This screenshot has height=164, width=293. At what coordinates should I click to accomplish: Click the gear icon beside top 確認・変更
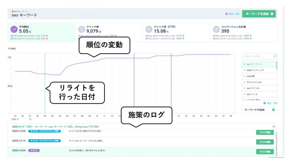226,14
